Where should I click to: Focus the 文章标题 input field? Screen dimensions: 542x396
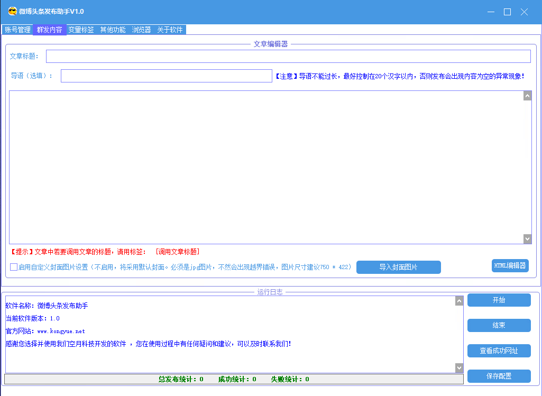pyautogui.click(x=288, y=57)
